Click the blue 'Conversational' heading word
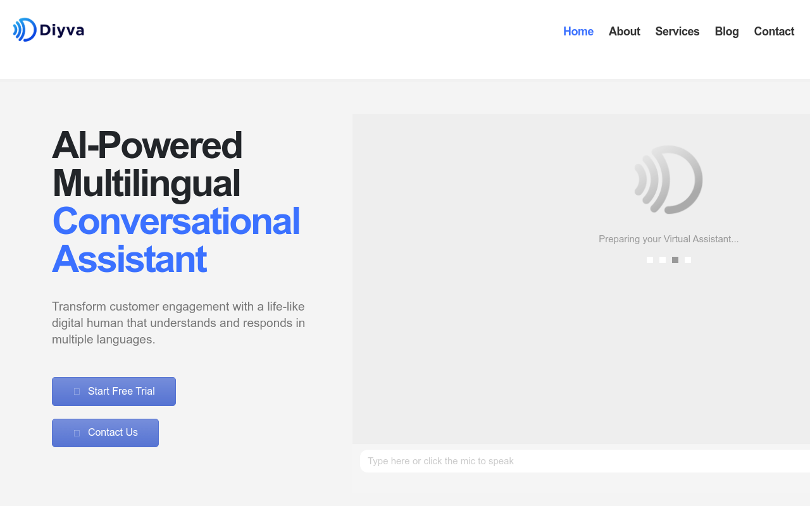The height and width of the screenshot is (506, 810). [x=176, y=221]
